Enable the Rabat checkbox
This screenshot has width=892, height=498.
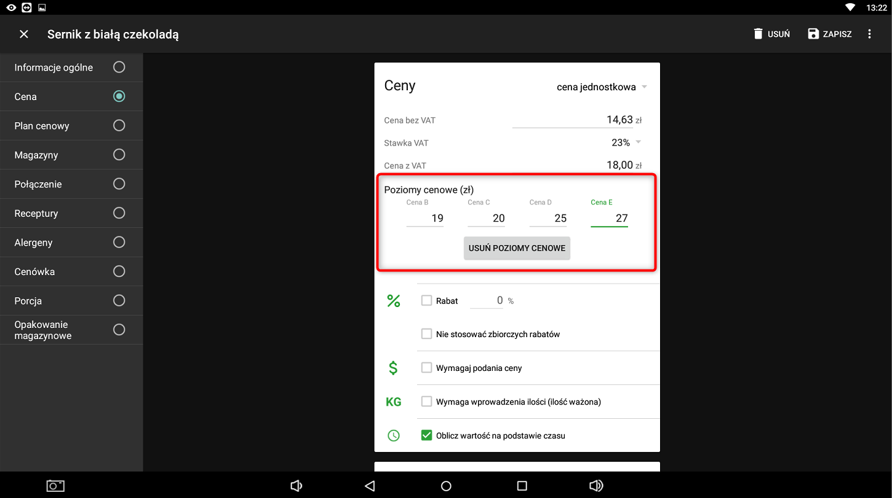coord(426,301)
